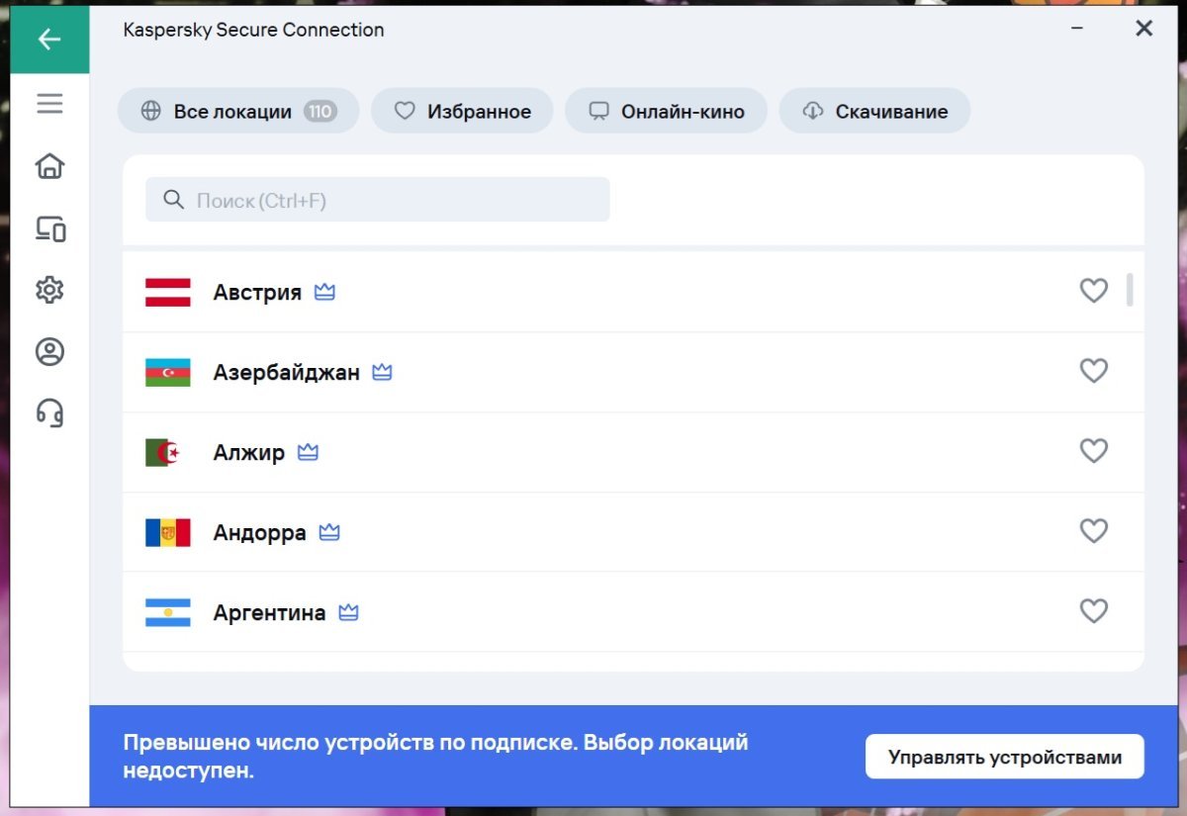This screenshot has width=1187, height=816.
Task: Click the premium crown icon beside Австрия
Action: [324, 293]
